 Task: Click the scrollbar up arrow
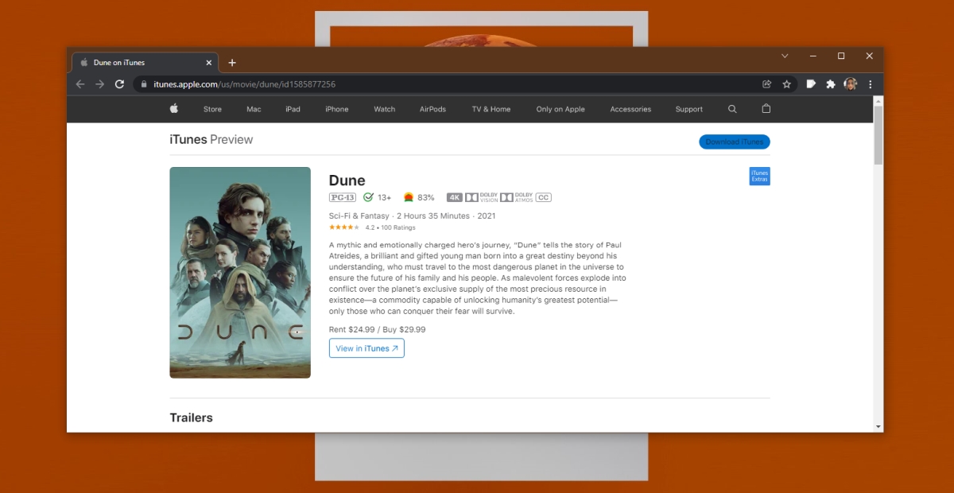click(x=878, y=101)
